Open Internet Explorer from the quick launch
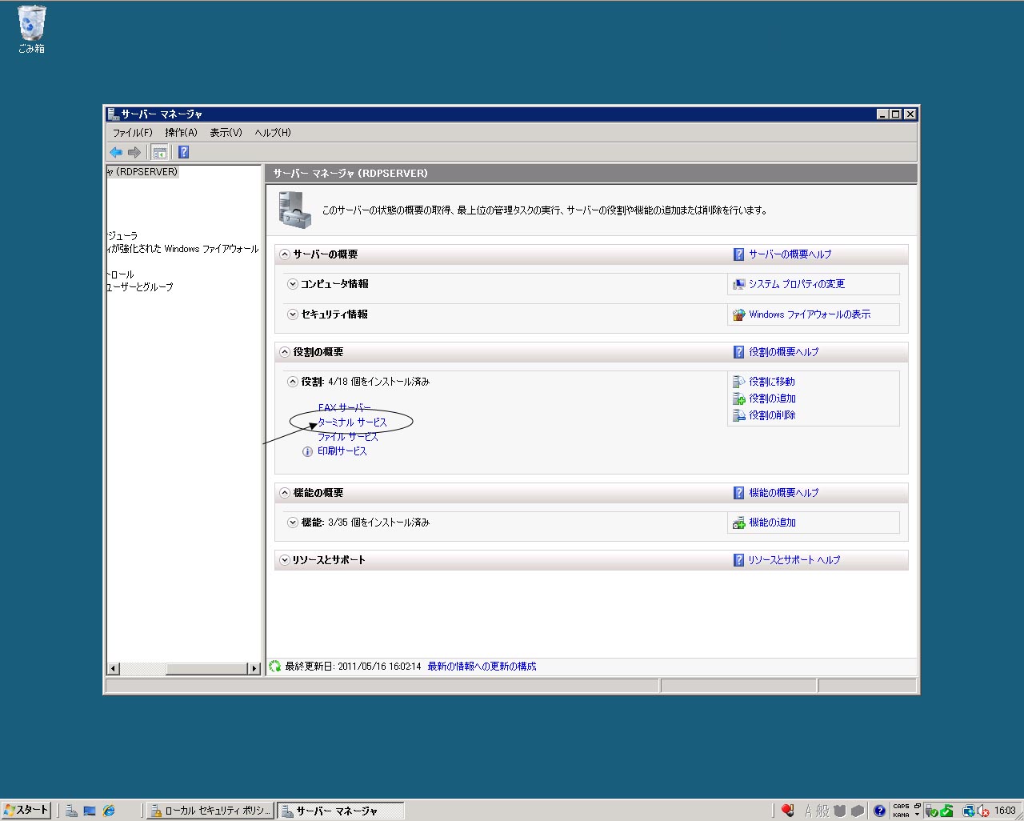1024x821 pixels. click(109, 811)
